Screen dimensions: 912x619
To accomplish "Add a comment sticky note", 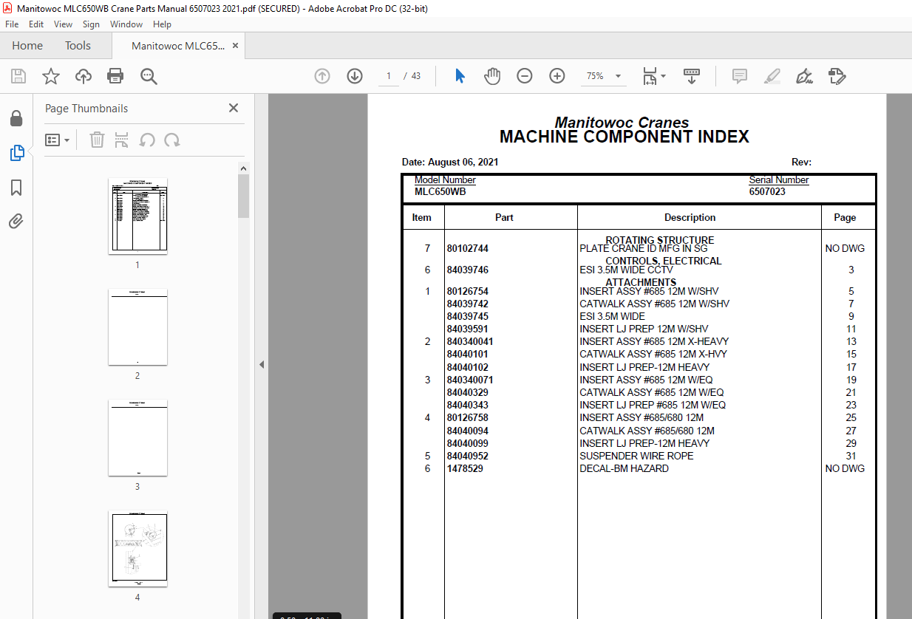I will [739, 76].
